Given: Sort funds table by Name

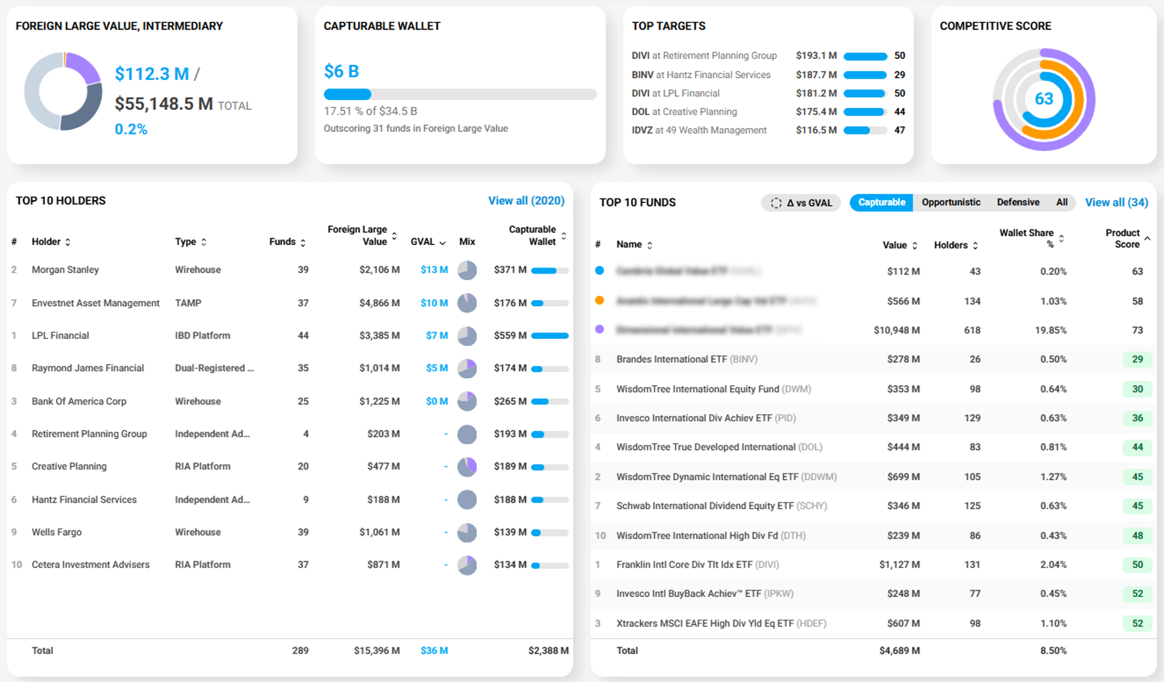Looking at the screenshot, I should [x=649, y=245].
